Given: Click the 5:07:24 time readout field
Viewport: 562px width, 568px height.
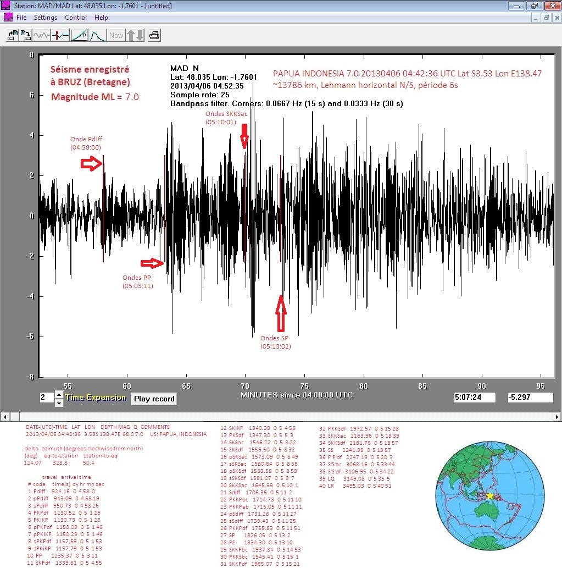Looking at the screenshot, I should click(x=475, y=397).
